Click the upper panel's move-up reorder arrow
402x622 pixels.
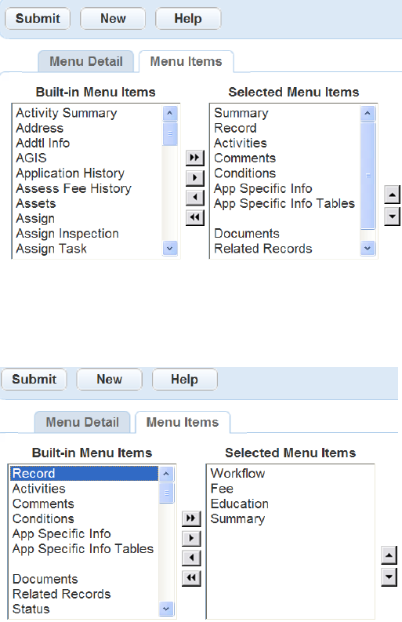point(392,195)
